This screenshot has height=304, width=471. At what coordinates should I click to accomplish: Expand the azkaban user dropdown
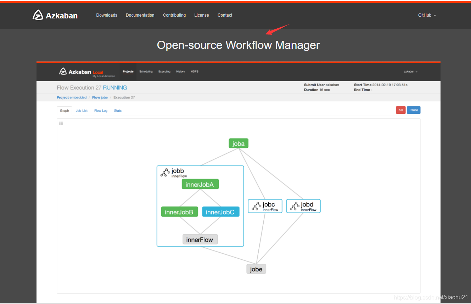(410, 72)
